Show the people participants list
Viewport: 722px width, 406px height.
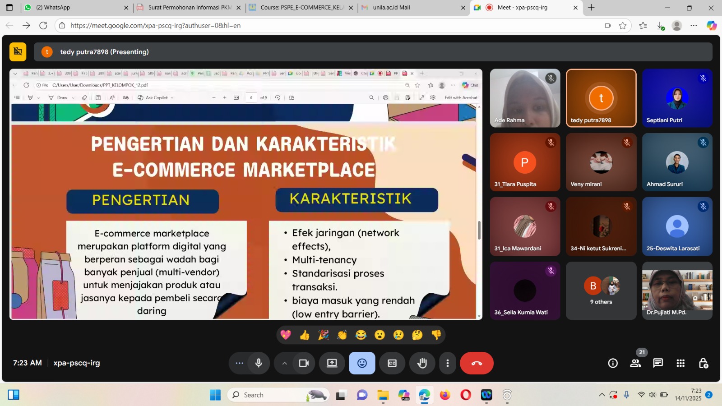tap(635, 363)
